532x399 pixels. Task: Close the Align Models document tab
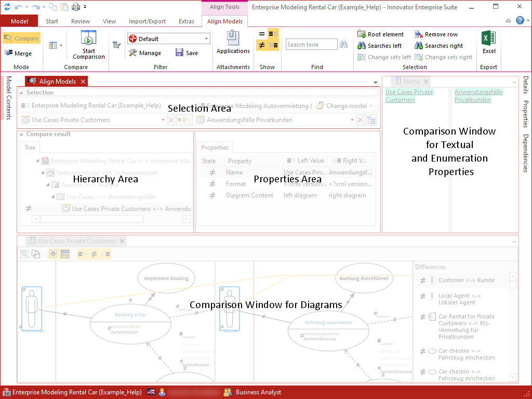coord(83,82)
